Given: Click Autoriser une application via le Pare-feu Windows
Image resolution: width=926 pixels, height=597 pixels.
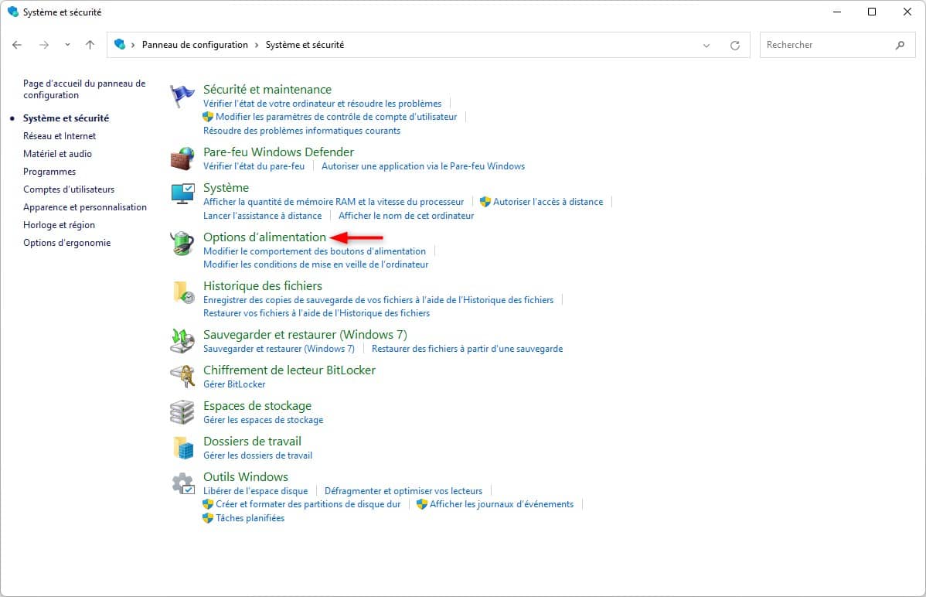Looking at the screenshot, I should tap(423, 166).
